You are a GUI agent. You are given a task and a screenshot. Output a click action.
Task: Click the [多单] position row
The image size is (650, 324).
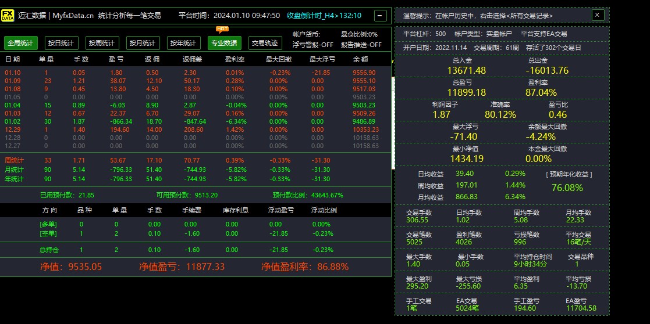(x=196, y=224)
